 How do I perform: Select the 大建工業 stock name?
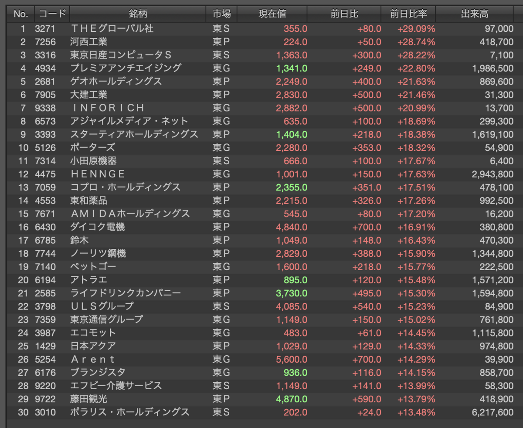click(x=89, y=95)
